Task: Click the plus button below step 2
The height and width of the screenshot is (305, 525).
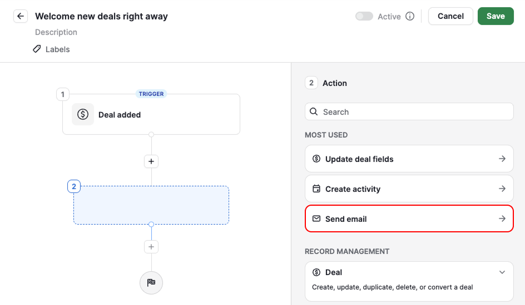Action: (x=151, y=247)
